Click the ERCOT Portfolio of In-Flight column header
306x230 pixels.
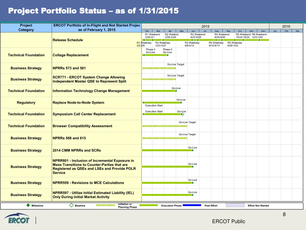pos(97,28)
